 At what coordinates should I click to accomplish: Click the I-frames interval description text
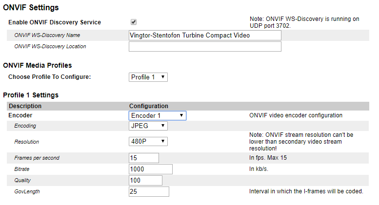click(306, 191)
